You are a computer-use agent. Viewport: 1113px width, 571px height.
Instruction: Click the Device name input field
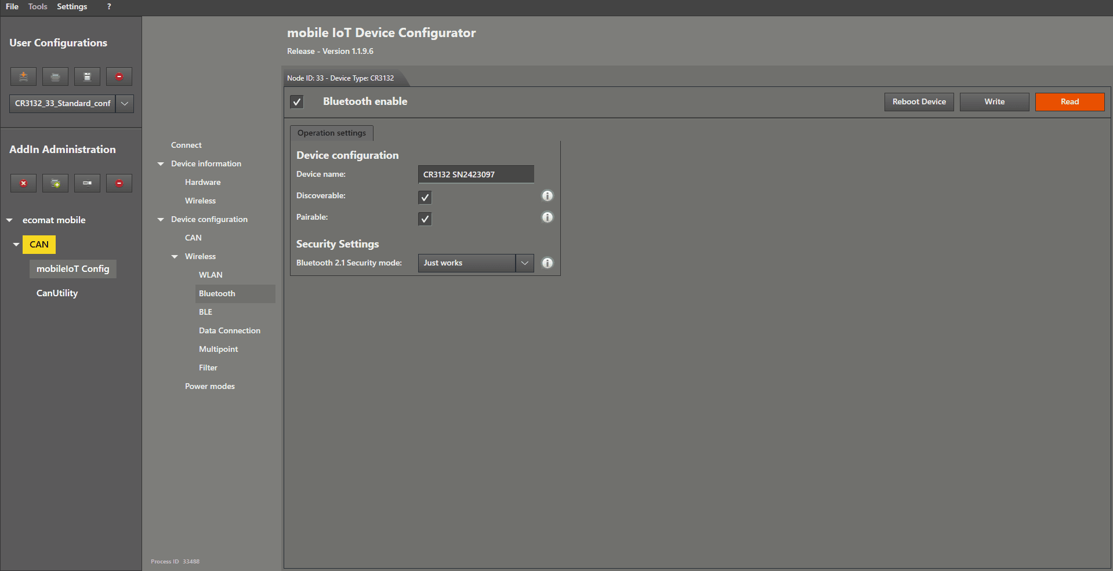(476, 174)
